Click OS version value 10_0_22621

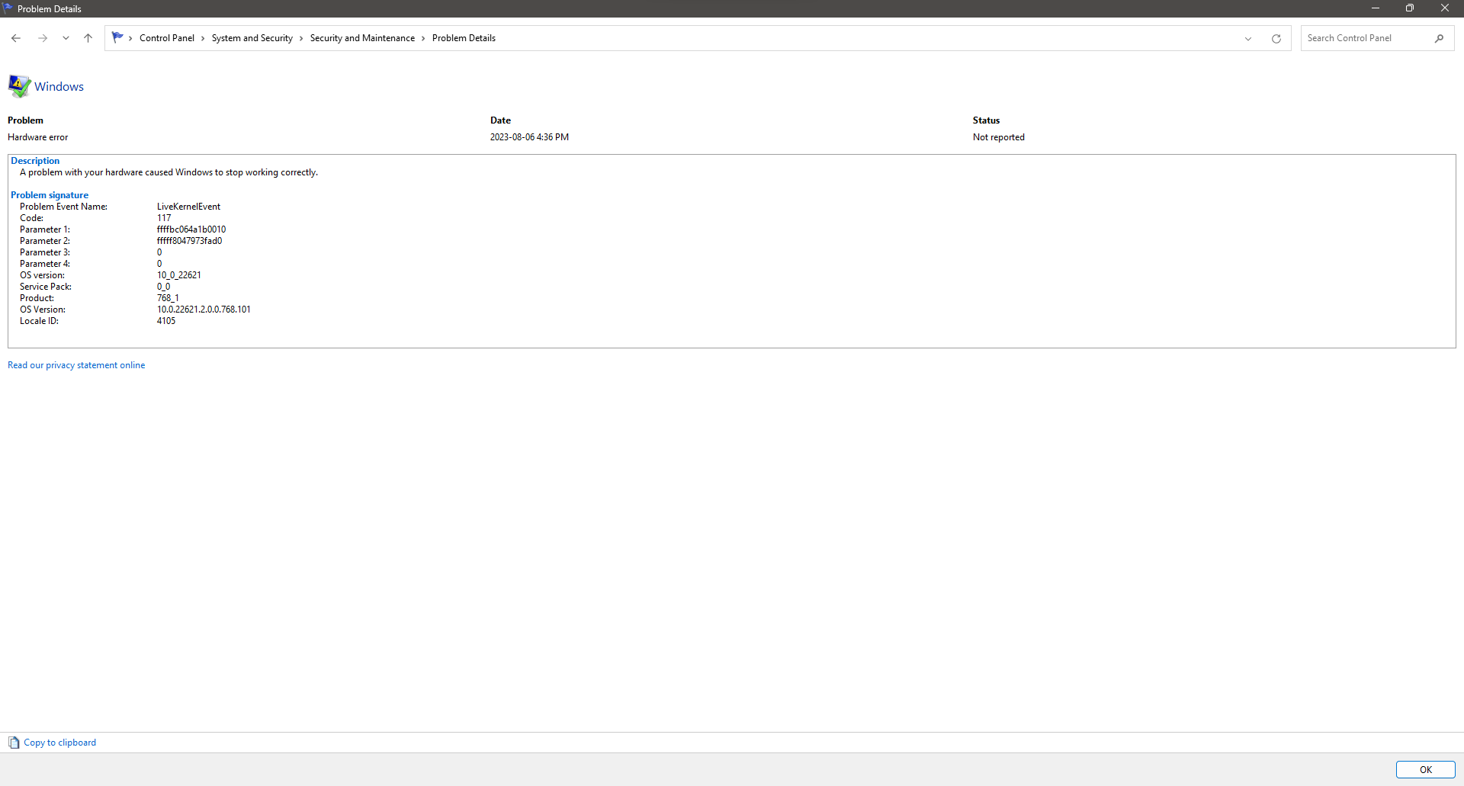[x=179, y=275]
